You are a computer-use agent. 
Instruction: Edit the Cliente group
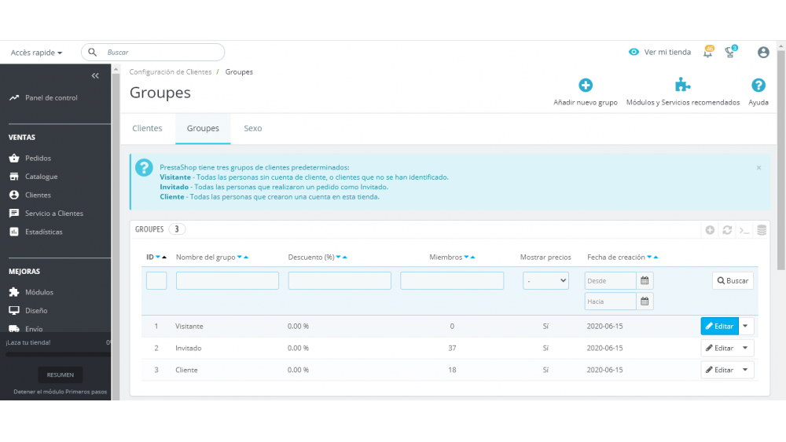pos(719,370)
